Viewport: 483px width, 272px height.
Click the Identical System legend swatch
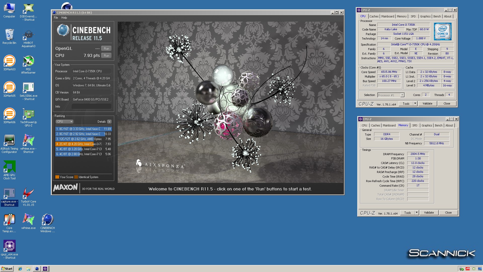pyautogui.click(x=76, y=177)
